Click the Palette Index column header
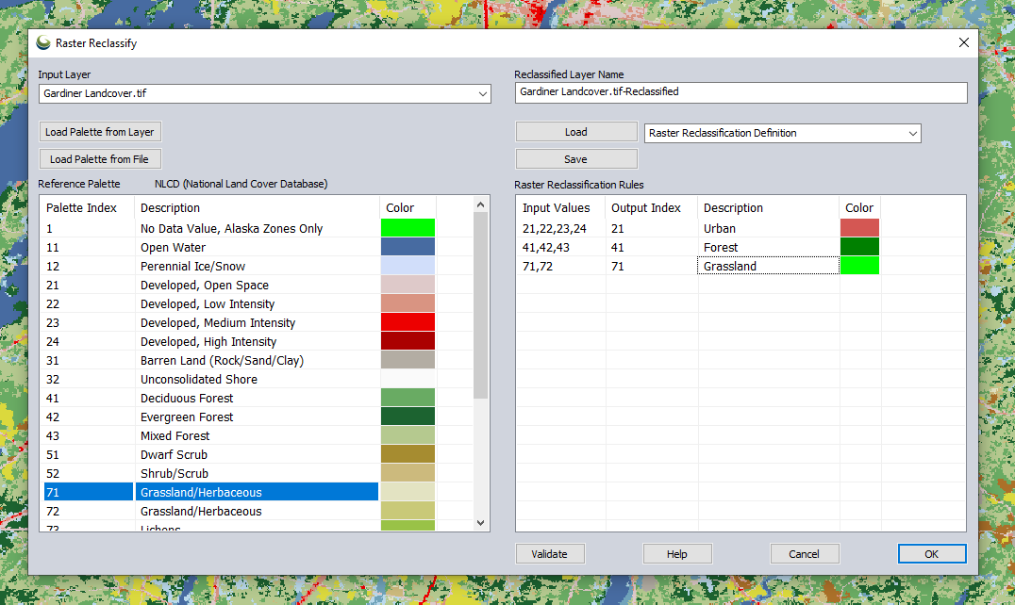This screenshot has height=605, width=1015. click(88, 208)
